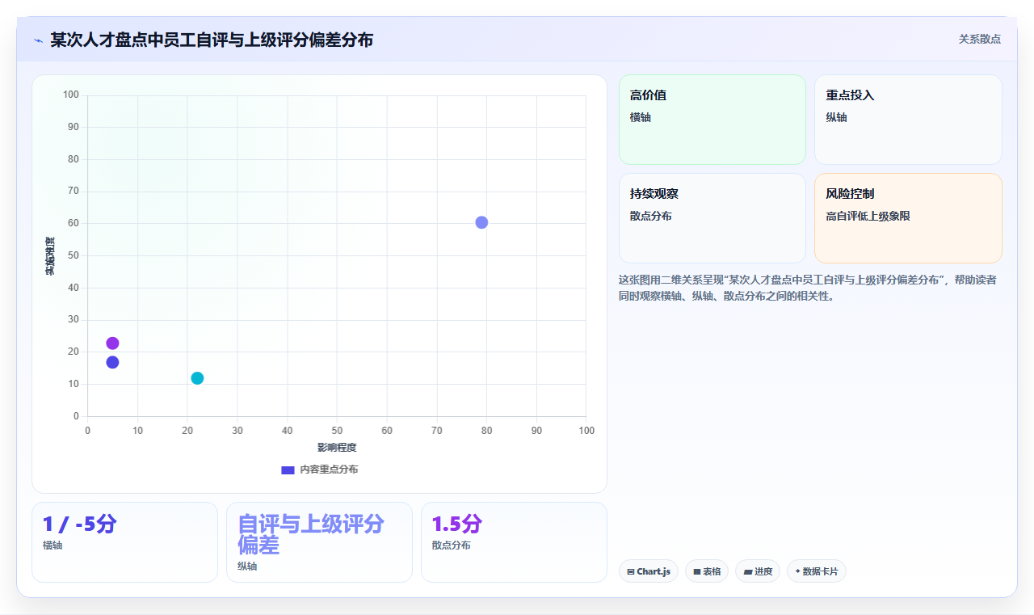Click the 进度 tag chip
The height and width of the screenshot is (615, 1034).
758,571
